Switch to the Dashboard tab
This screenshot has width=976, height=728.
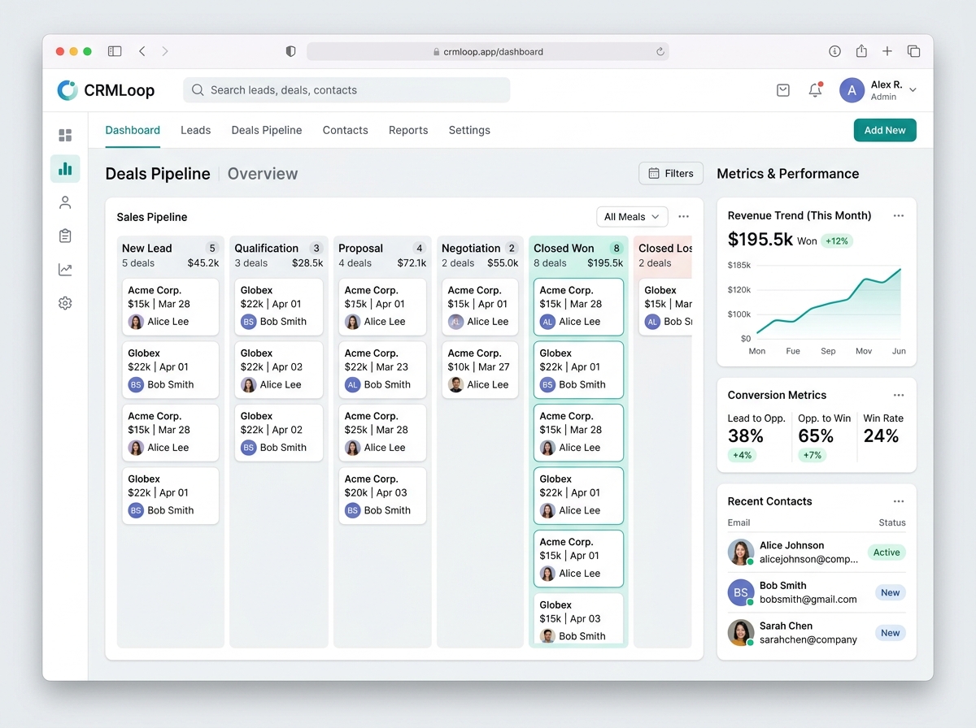[x=133, y=130]
